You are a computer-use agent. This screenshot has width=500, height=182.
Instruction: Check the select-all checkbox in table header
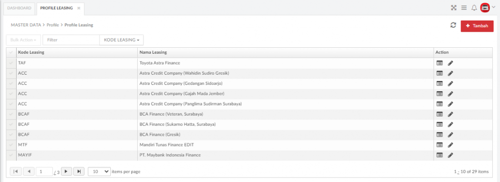click(x=11, y=52)
